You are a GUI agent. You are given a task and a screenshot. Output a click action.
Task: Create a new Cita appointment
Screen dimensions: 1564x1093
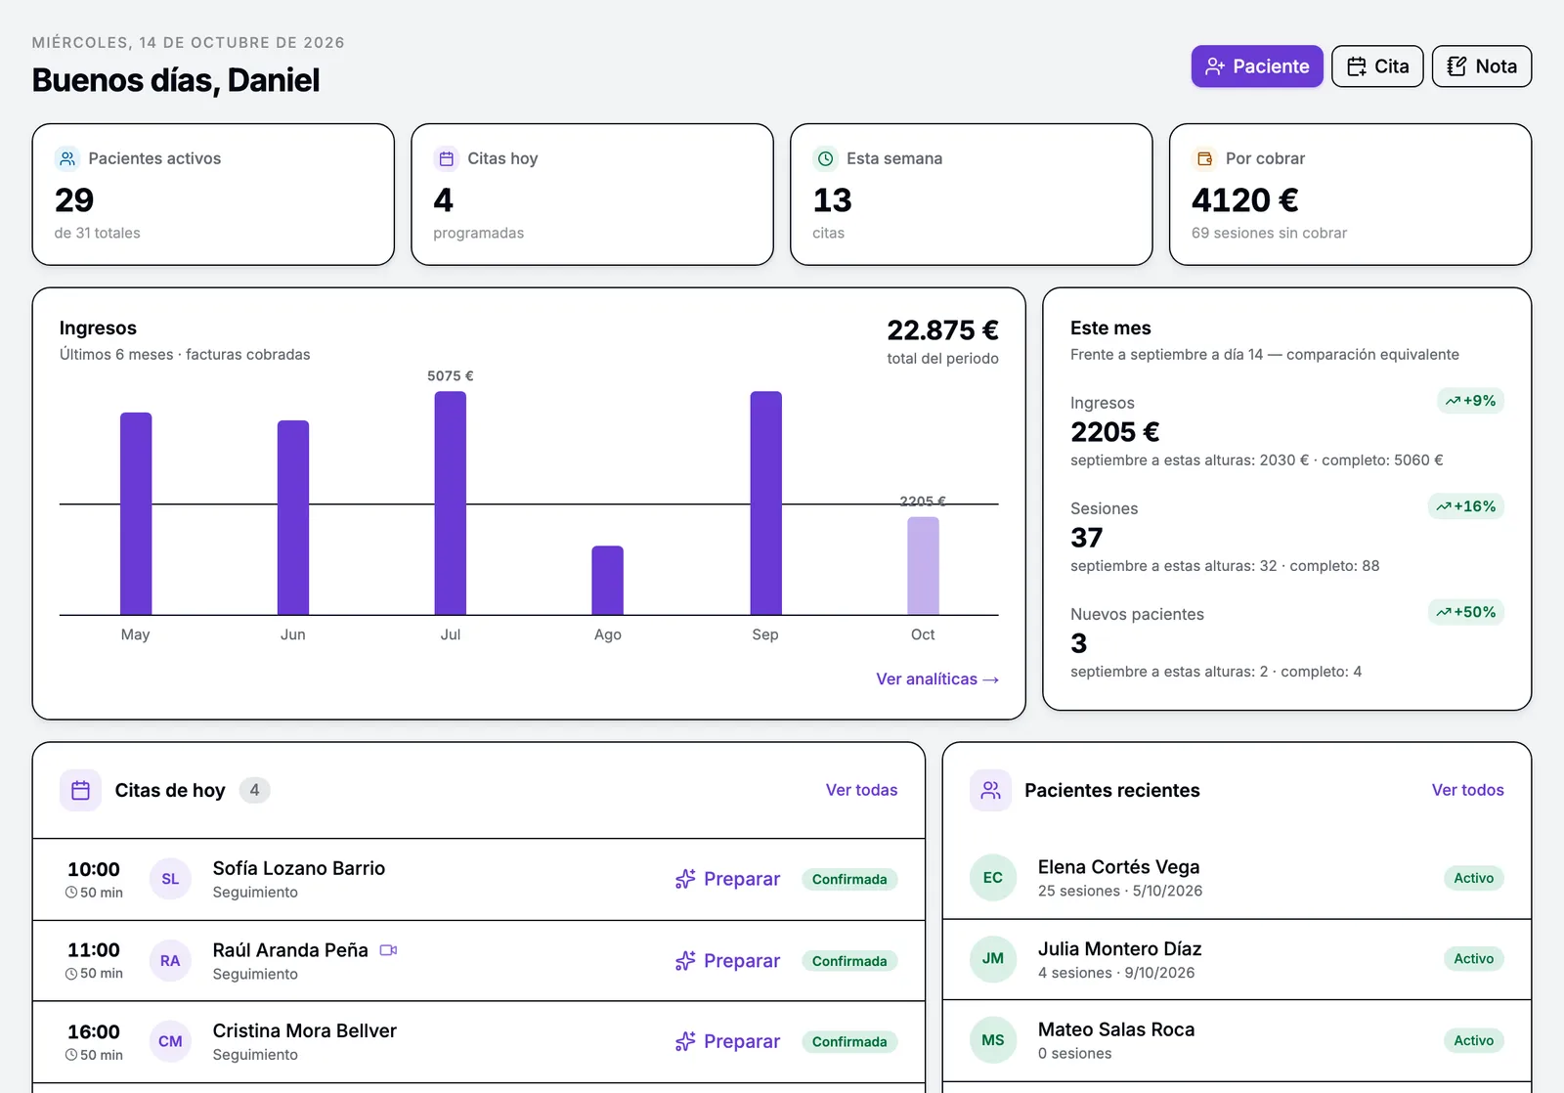pos(1377,66)
